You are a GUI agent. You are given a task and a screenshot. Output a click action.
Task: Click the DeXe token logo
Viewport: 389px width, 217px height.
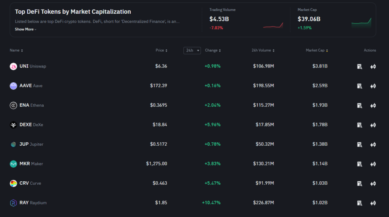[x=13, y=125]
